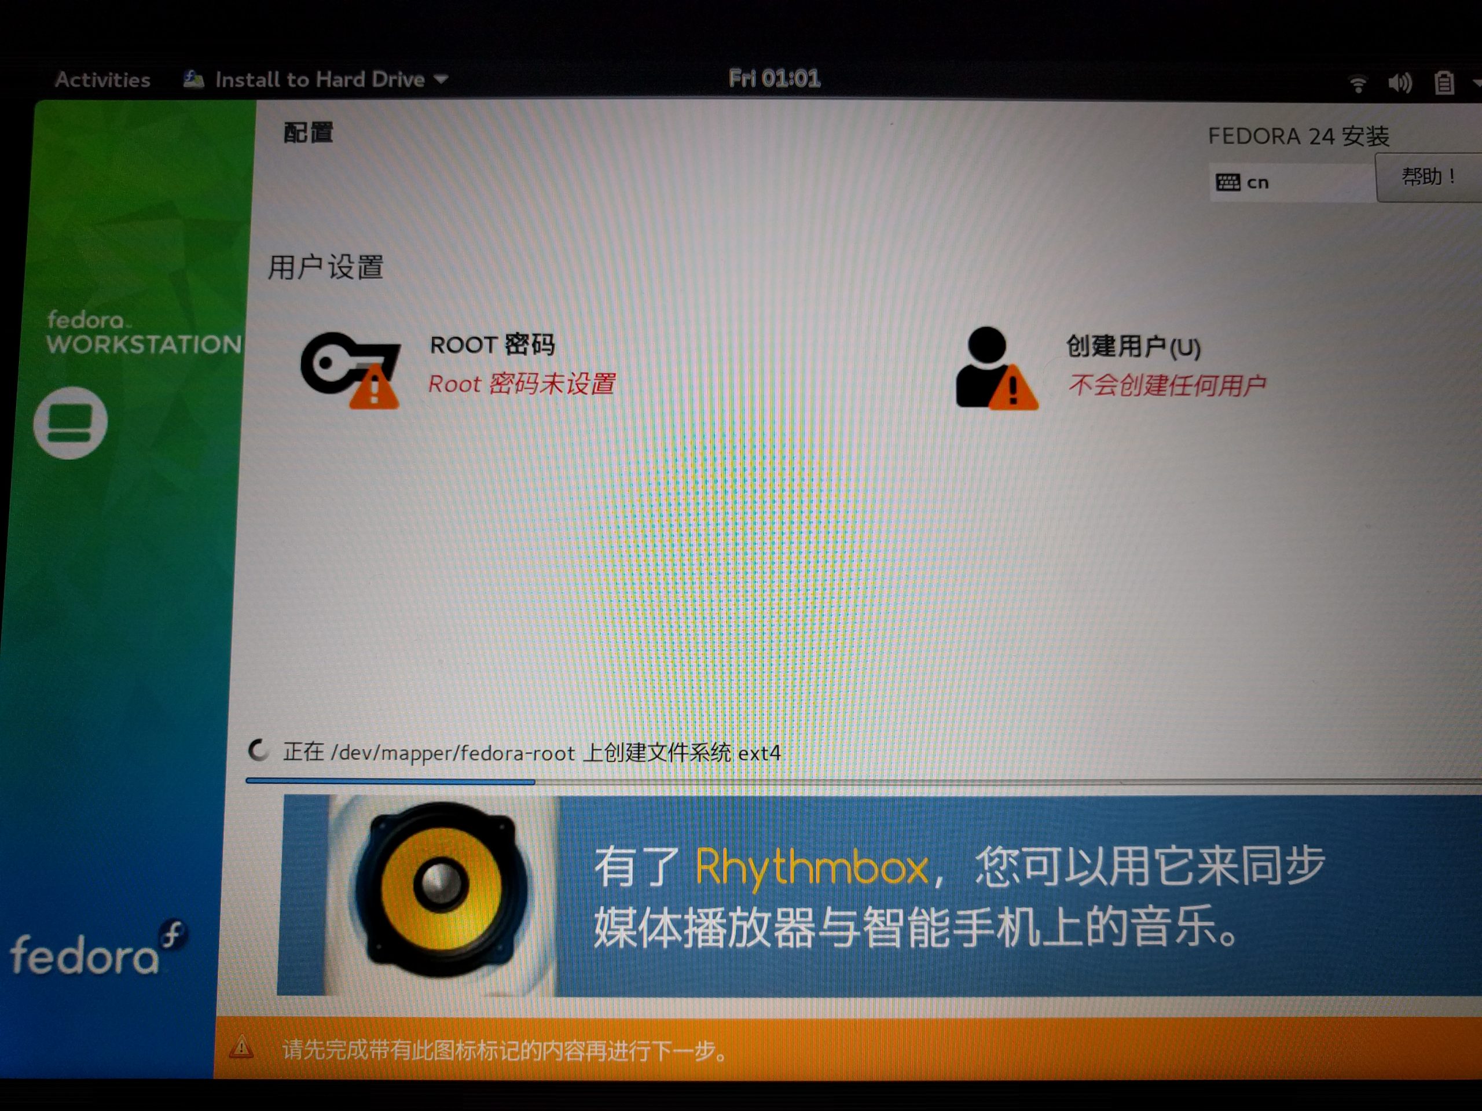Viewport: 1482px width, 1111px height.
Task: Open the ROOT 密码 key icon
Action: click(351, 369)
